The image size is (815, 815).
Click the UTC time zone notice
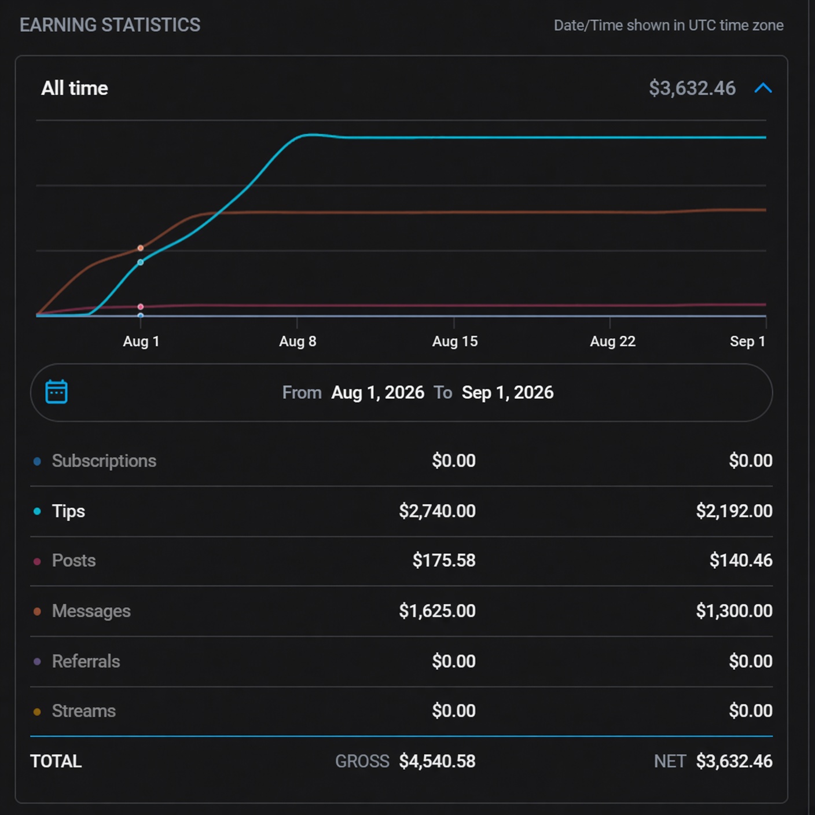[669, 25]
